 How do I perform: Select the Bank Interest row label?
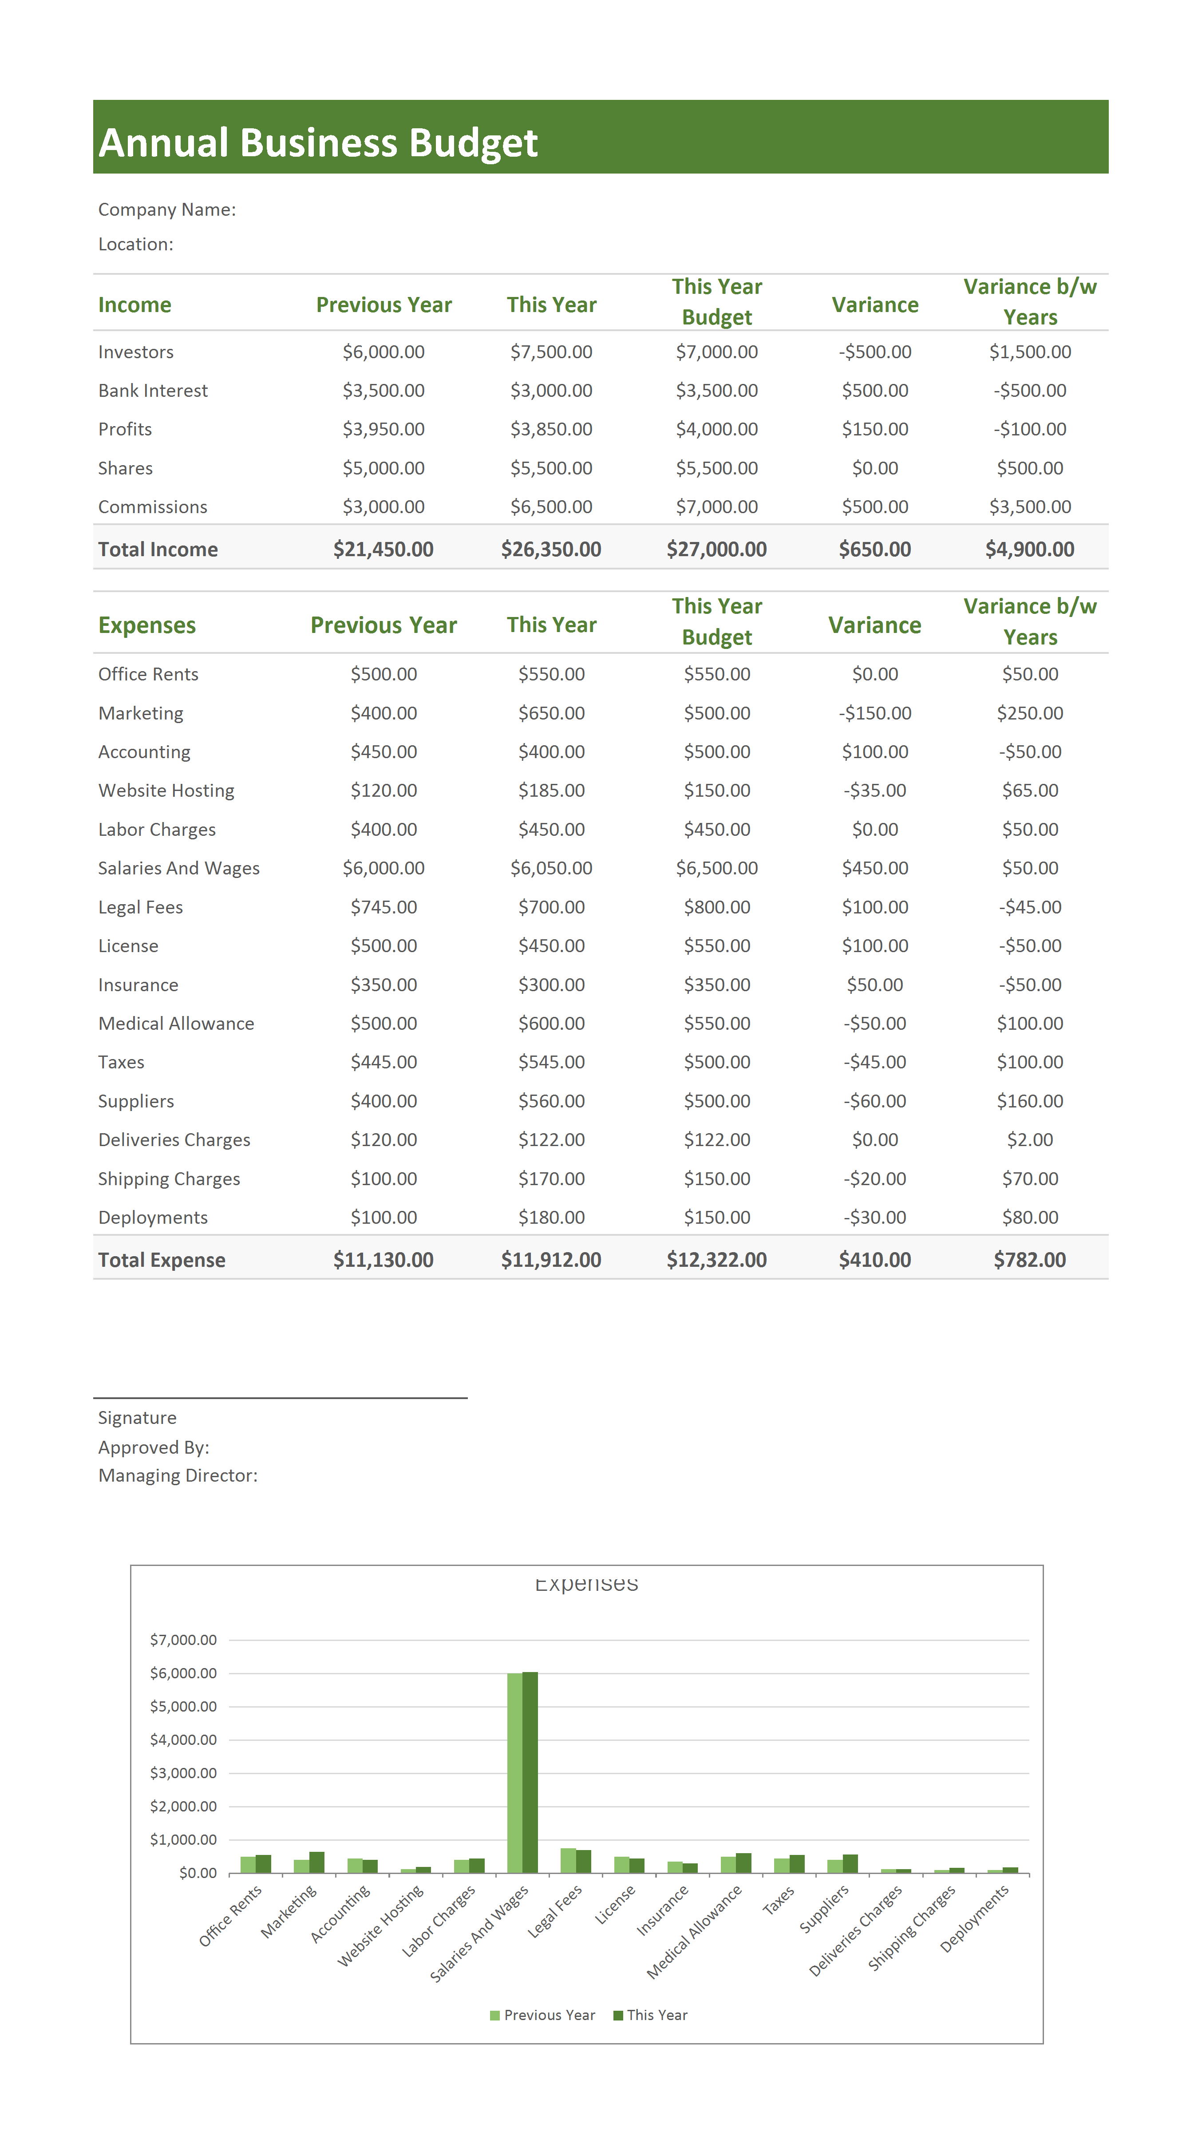153,390
